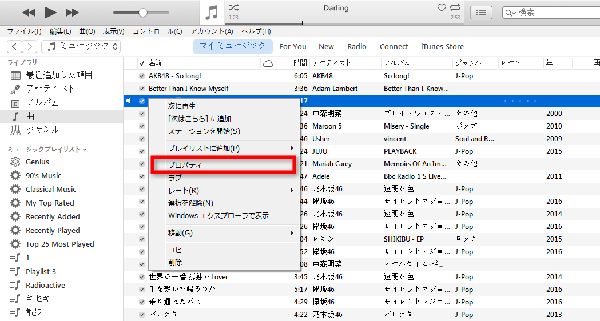The width and height of the screenshot is (600, 321).
Task: Open the アカウント(A) menu
Action: coord(212,31)
